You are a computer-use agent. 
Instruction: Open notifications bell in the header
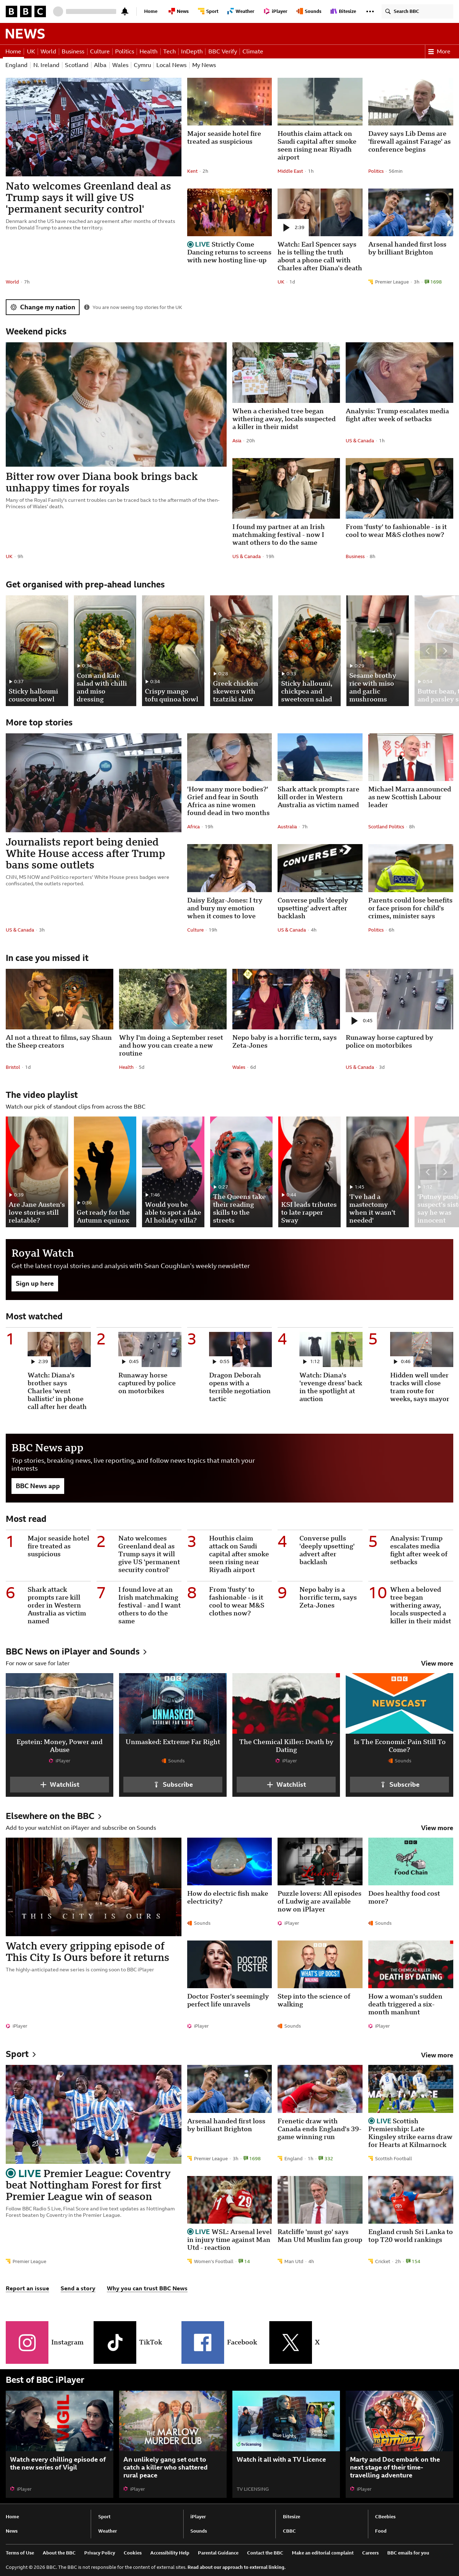(125, 11)
